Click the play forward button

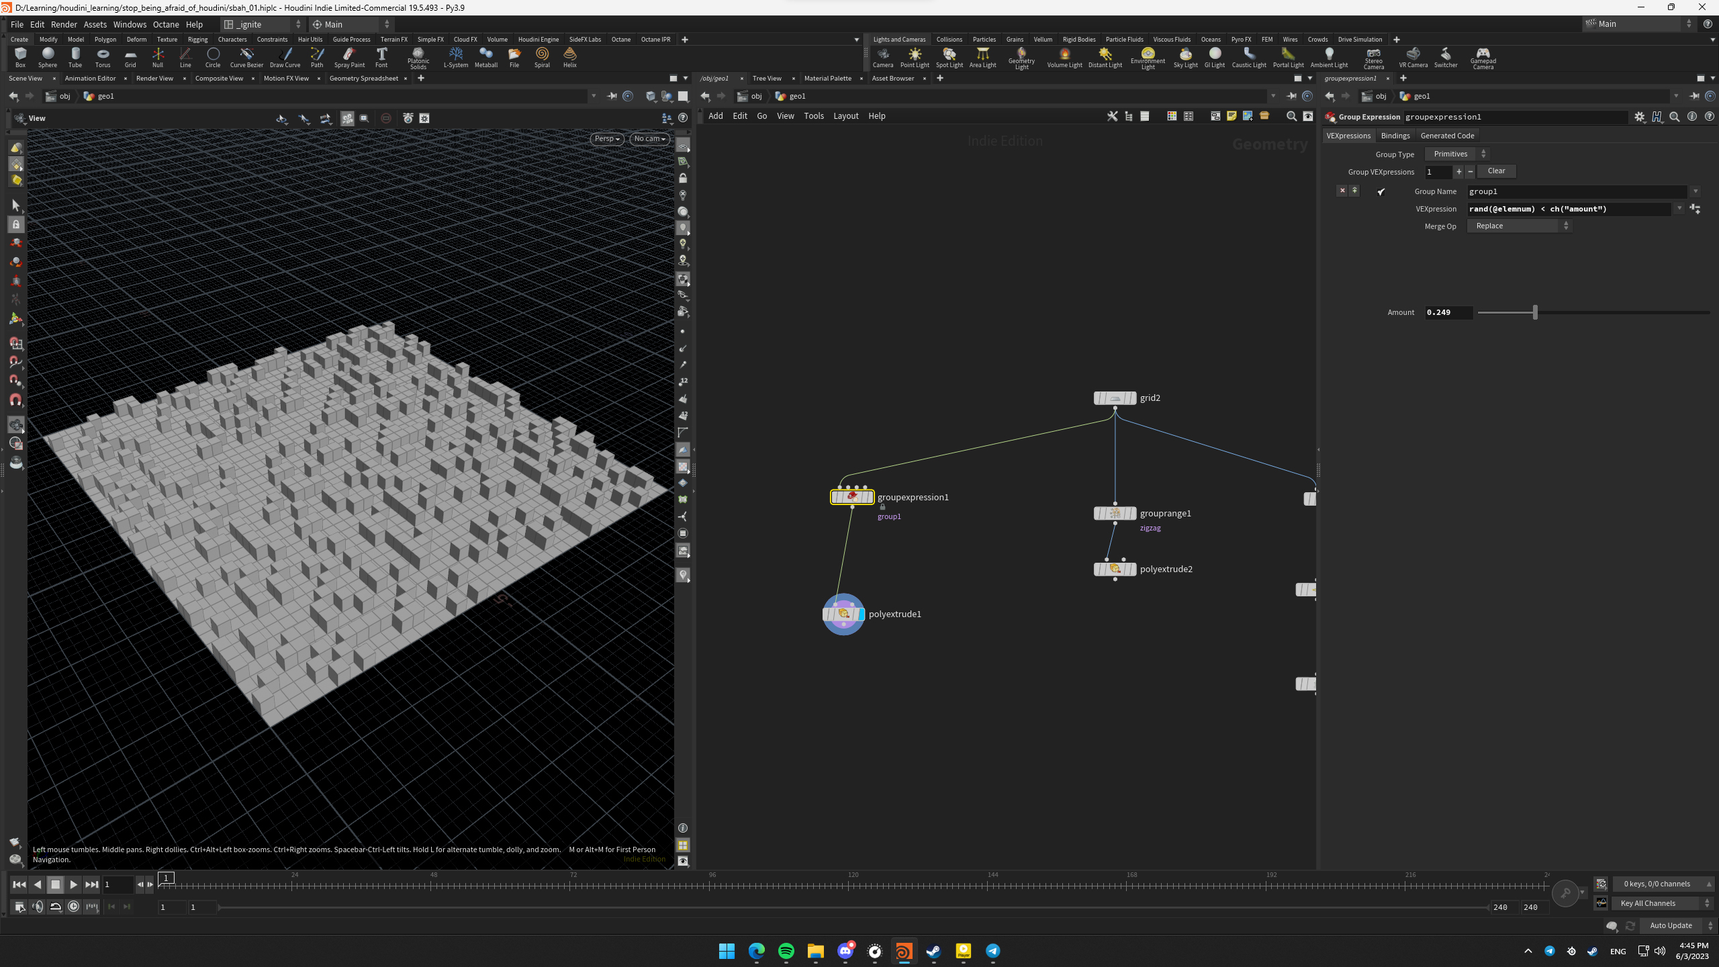coord(73,884)
